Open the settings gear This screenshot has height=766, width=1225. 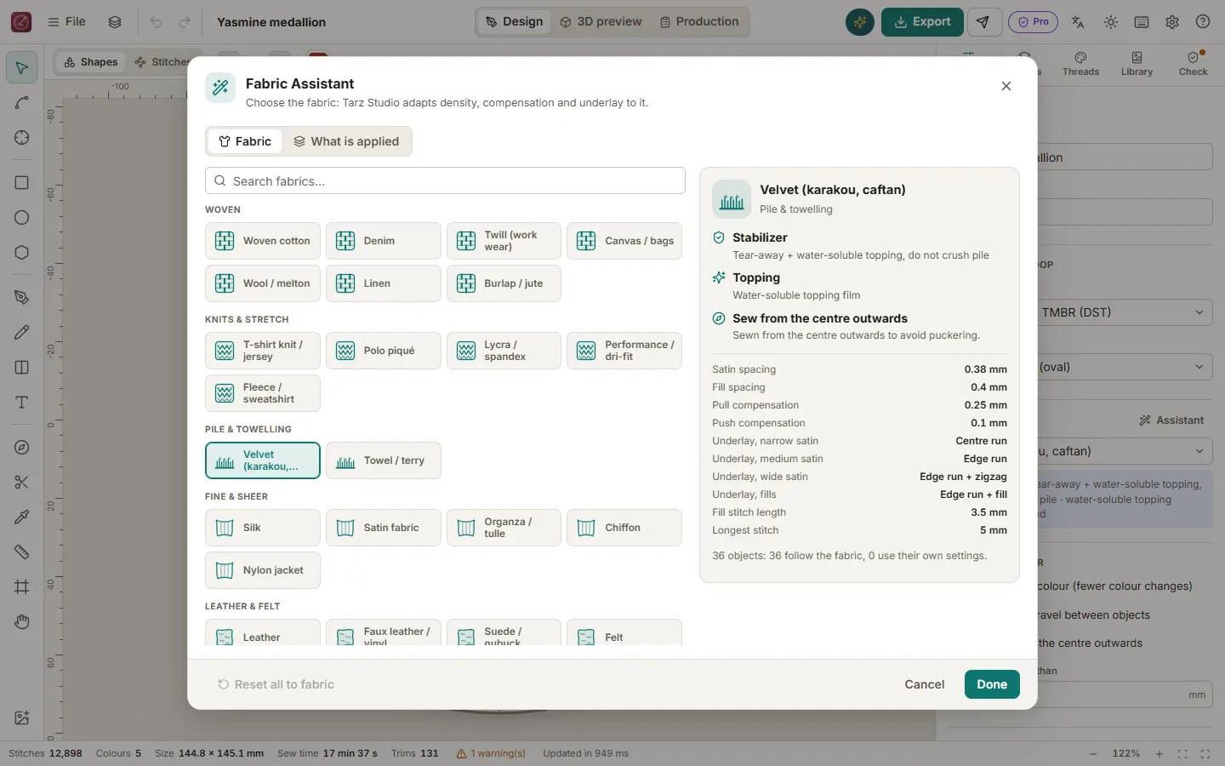point(1172,22)
